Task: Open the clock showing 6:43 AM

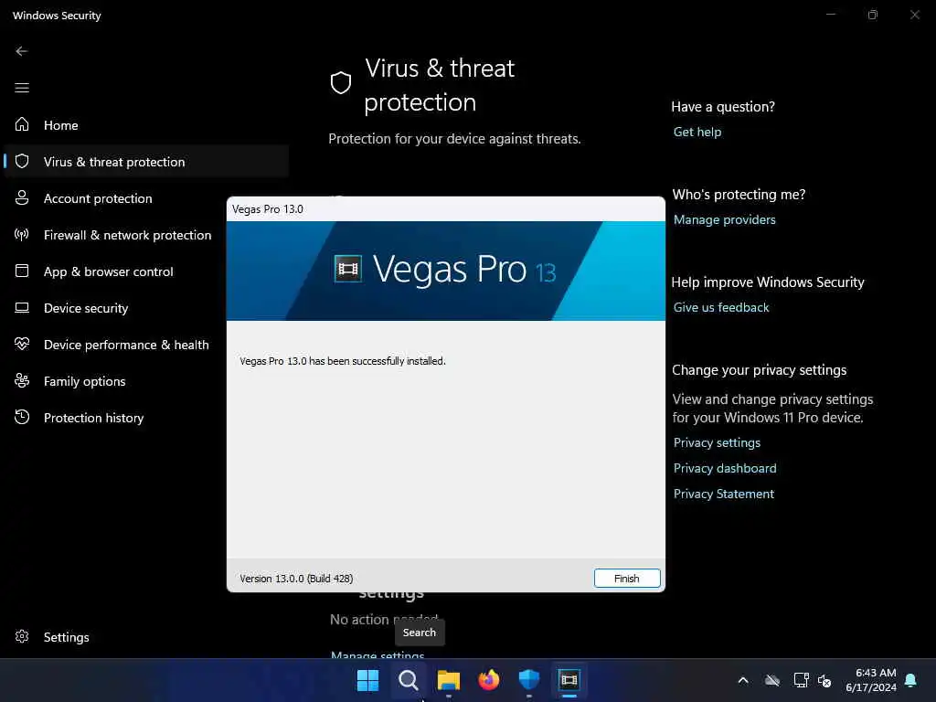Action: click(871, 680)
